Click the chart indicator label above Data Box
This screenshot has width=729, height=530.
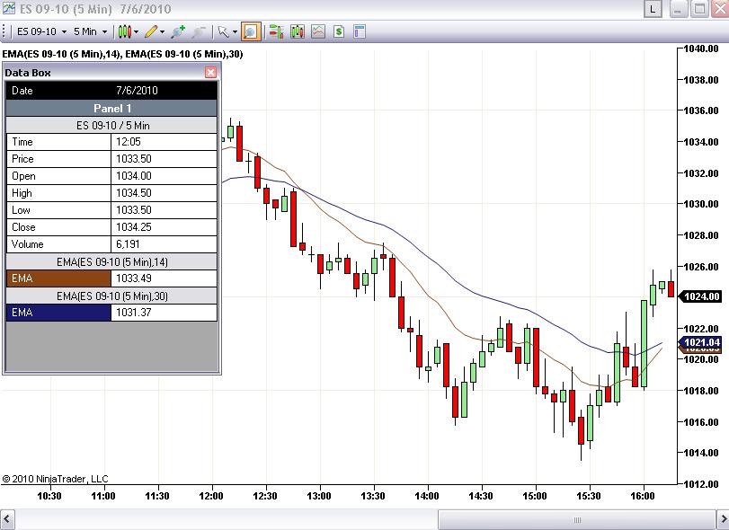coord(123,54)
